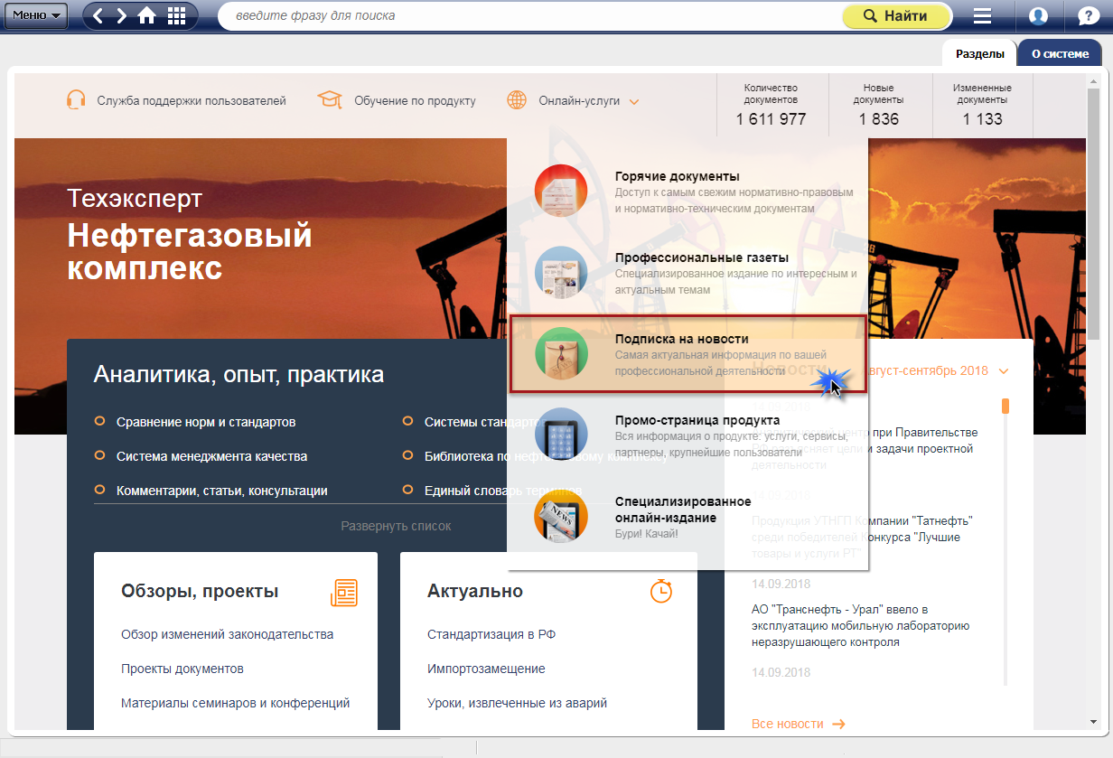Click the graduation cap training icon
This screenshot has width=1113, height=758.
(330, 100)
